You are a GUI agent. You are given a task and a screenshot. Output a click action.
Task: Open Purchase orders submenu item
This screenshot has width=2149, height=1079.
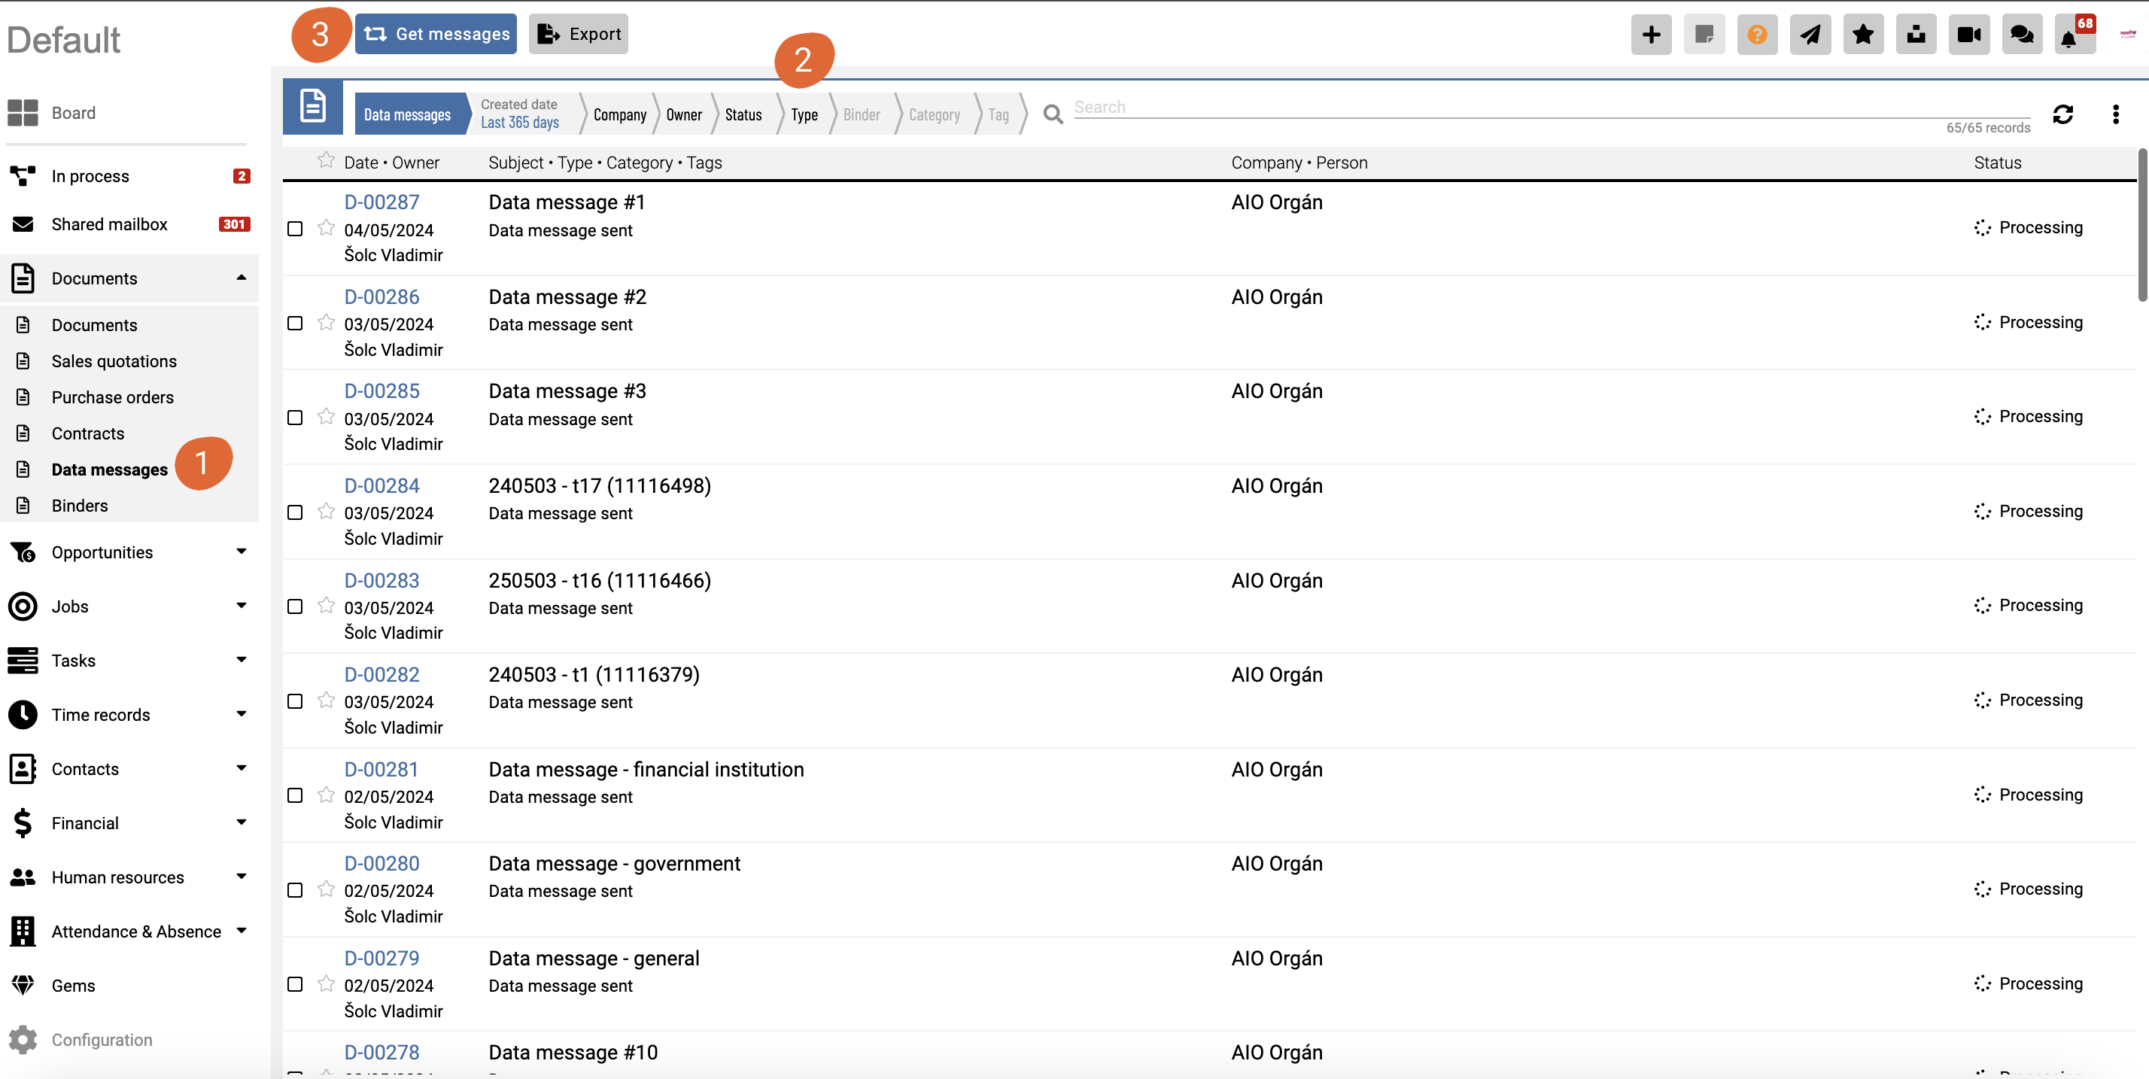[x=113, y=397]
